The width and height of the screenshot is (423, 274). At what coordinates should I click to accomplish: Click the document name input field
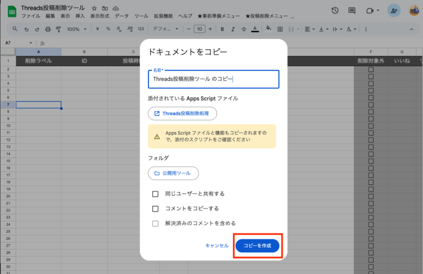pos(213,79)
